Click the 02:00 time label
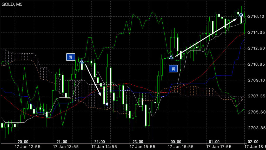The image size is (266, 150). tap(253, 142)
